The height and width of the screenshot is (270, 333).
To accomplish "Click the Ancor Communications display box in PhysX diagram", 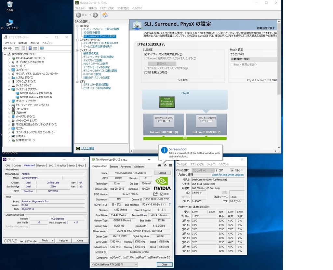I will coord(167,102).
